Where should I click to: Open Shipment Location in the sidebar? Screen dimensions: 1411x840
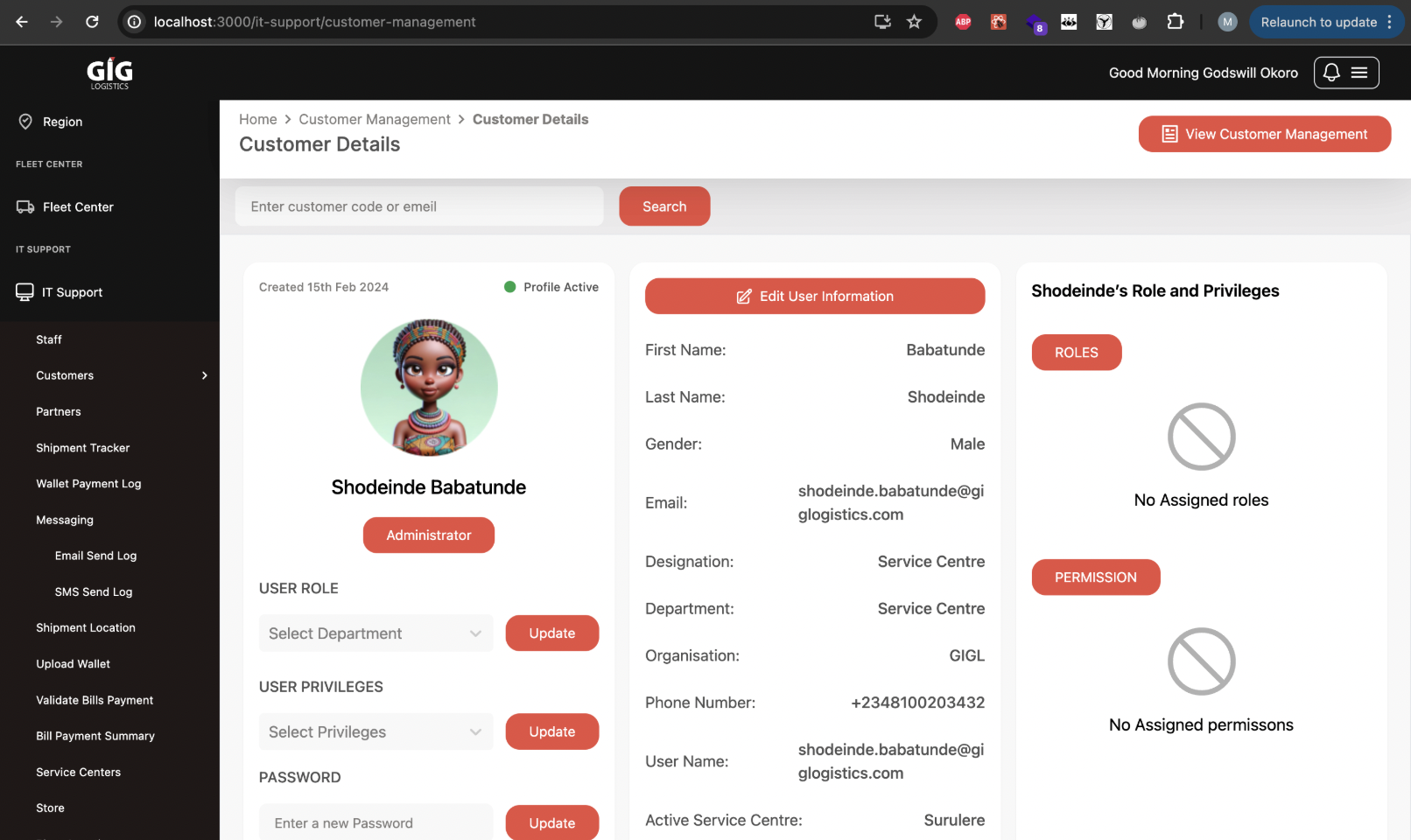click(86, 628)
